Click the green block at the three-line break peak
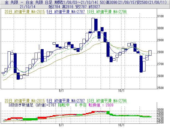This screenshot has height=129, width=170. point(108,113)
